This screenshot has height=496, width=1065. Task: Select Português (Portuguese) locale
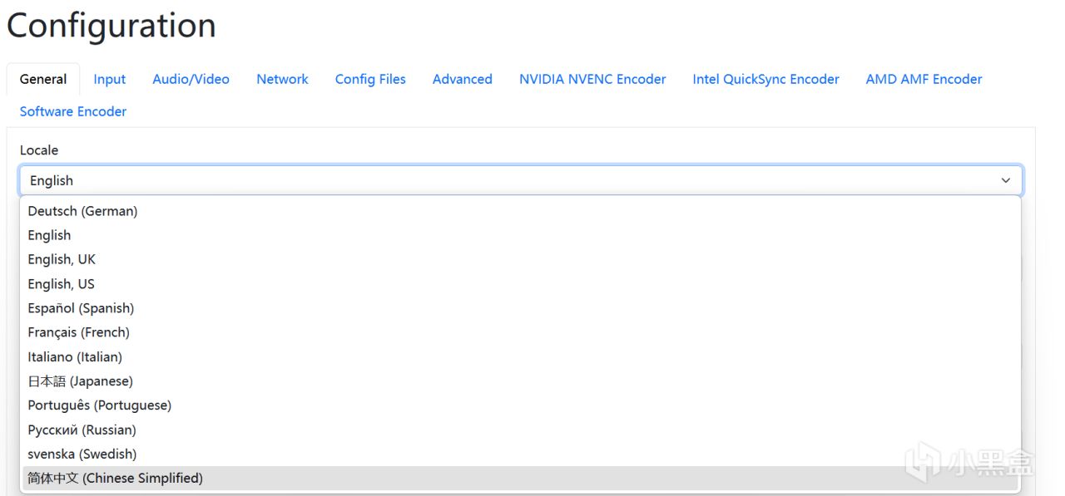click(x=521, y=405)
